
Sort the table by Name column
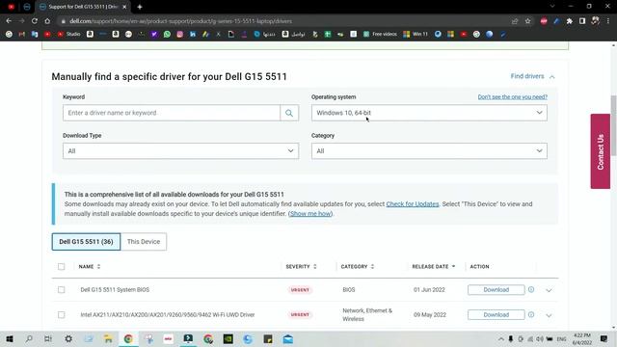click(x=90, y=267)
